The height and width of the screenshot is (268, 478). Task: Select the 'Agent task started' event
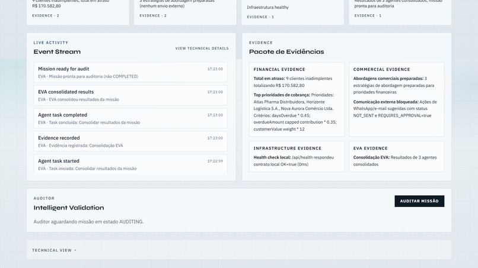click(130, 164)
